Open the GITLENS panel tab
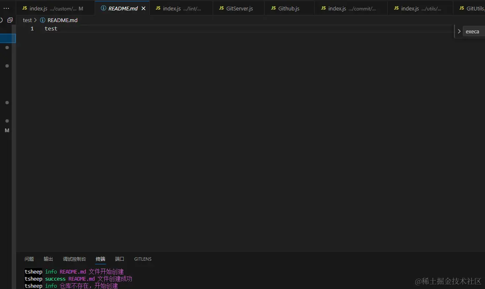Viewport: 485px width, 289px height. pos(143,259)
